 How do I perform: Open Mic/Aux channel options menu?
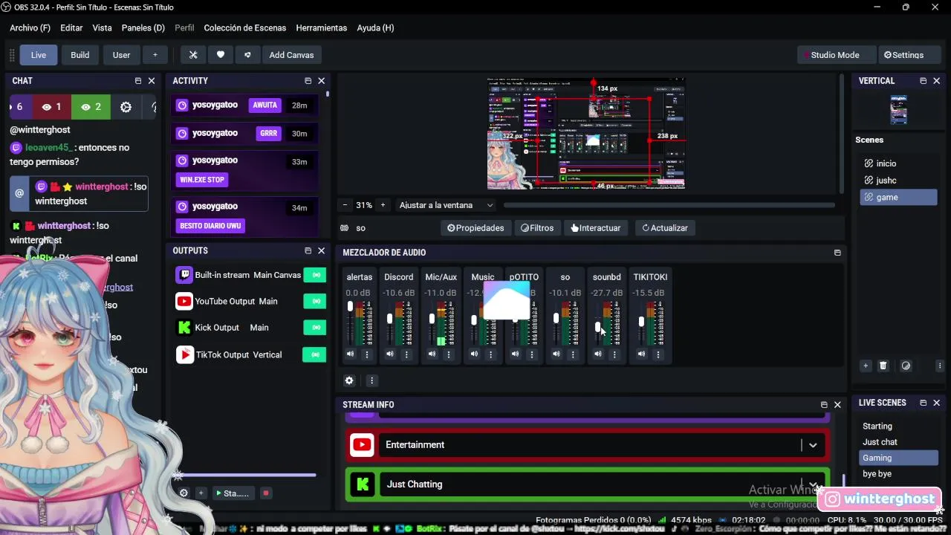click(448, 354)
